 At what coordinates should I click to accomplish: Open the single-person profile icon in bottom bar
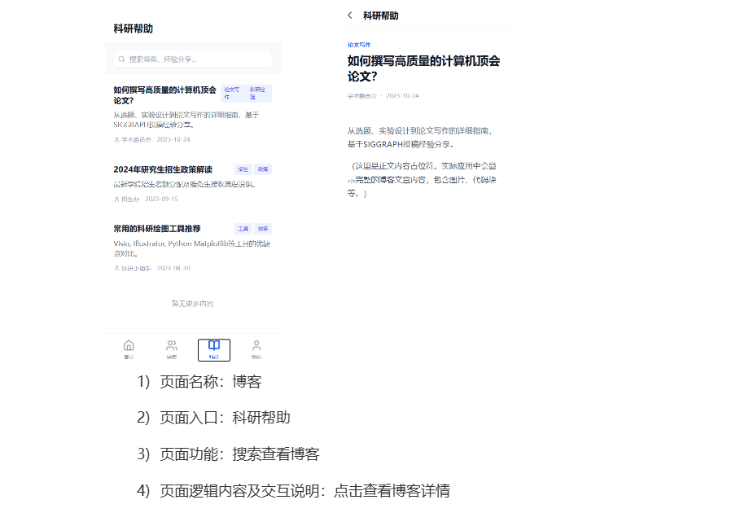click(256, 346)
